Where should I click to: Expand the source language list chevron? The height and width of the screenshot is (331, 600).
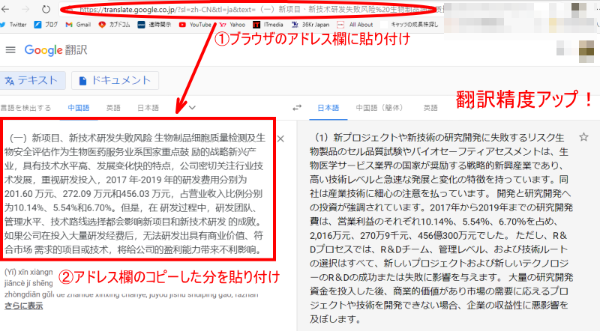(192, 108)
